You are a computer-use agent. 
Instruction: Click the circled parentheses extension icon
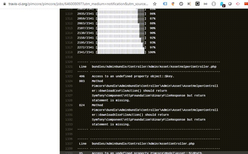tap(213, 4)
